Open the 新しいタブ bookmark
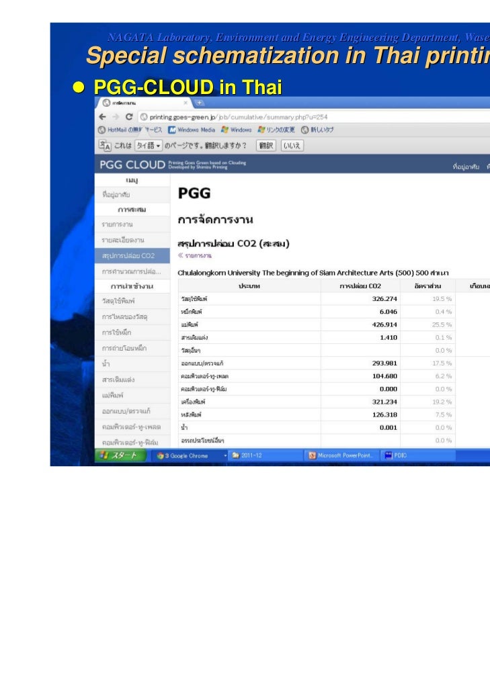 tap(317, 130)
